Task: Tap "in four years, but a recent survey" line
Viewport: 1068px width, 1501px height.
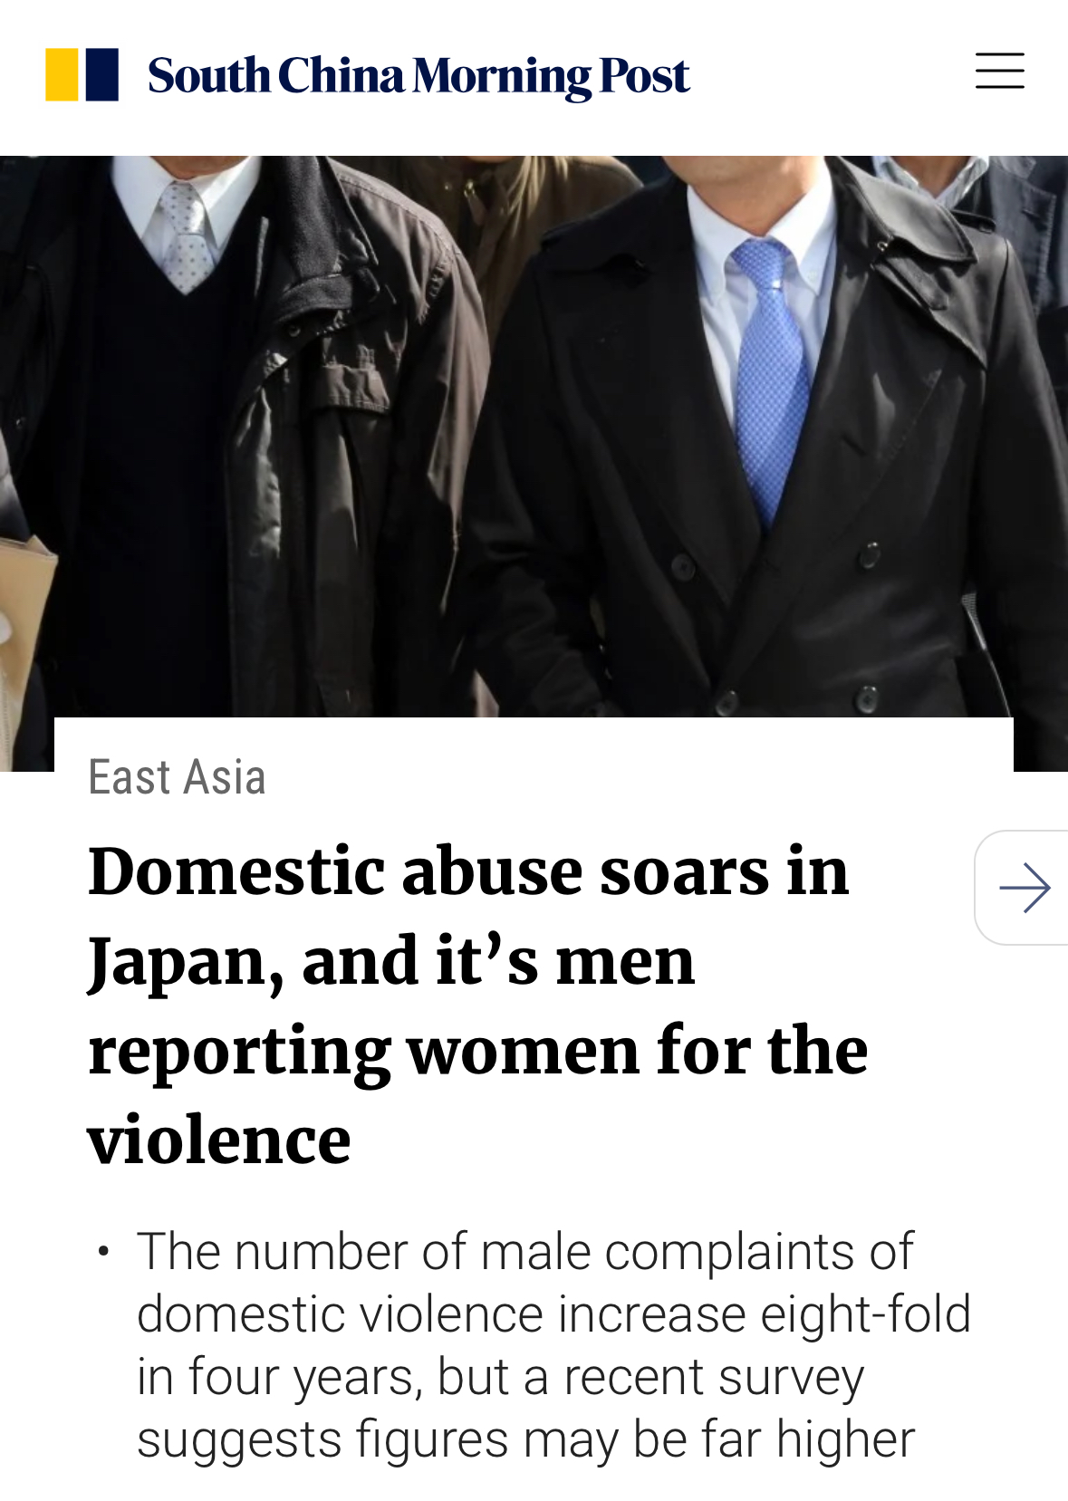Action: (500, 1377)
